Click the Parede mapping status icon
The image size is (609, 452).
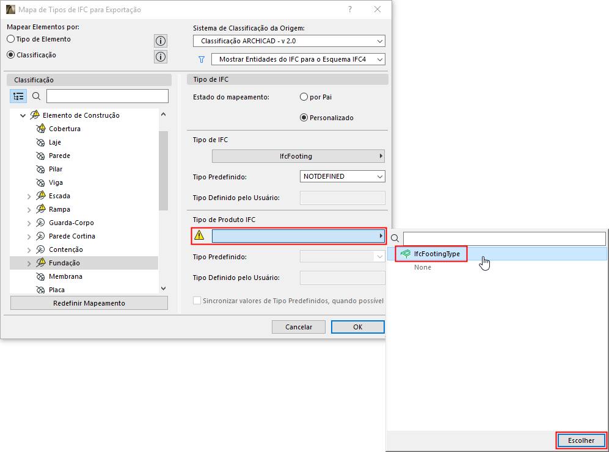click(40, 156)
